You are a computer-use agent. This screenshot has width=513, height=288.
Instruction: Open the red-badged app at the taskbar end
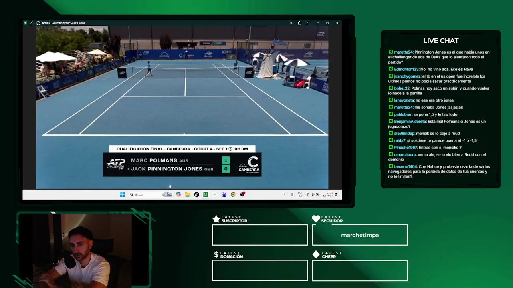pos(242,194)
